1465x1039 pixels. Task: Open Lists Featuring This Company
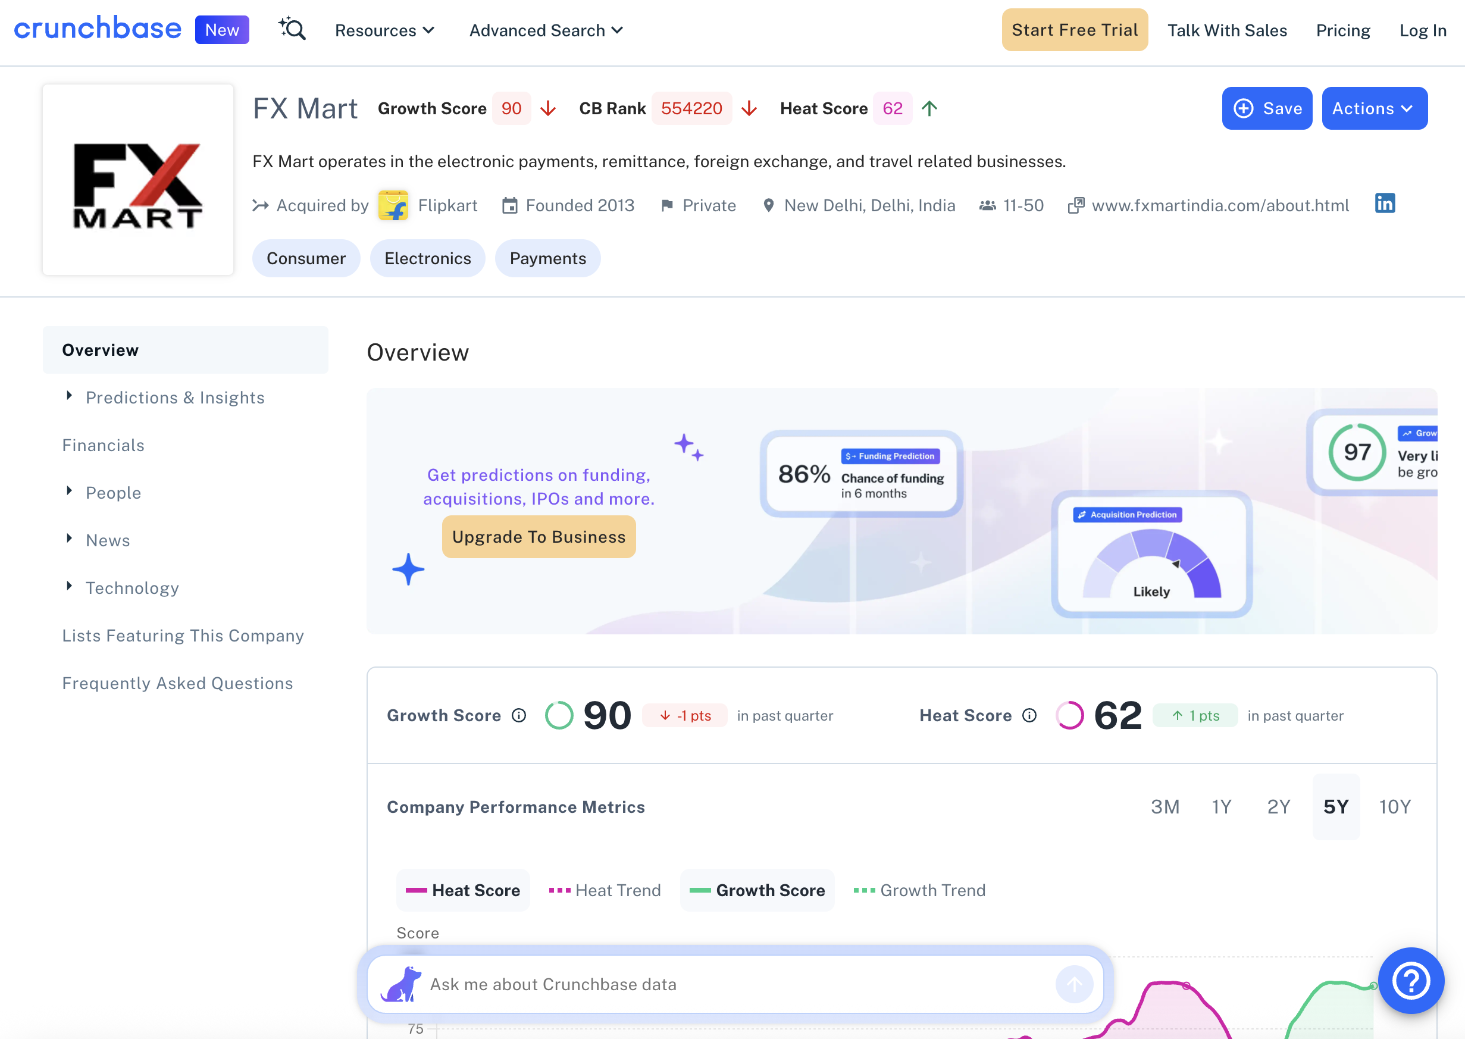click(x=183, y=636)
